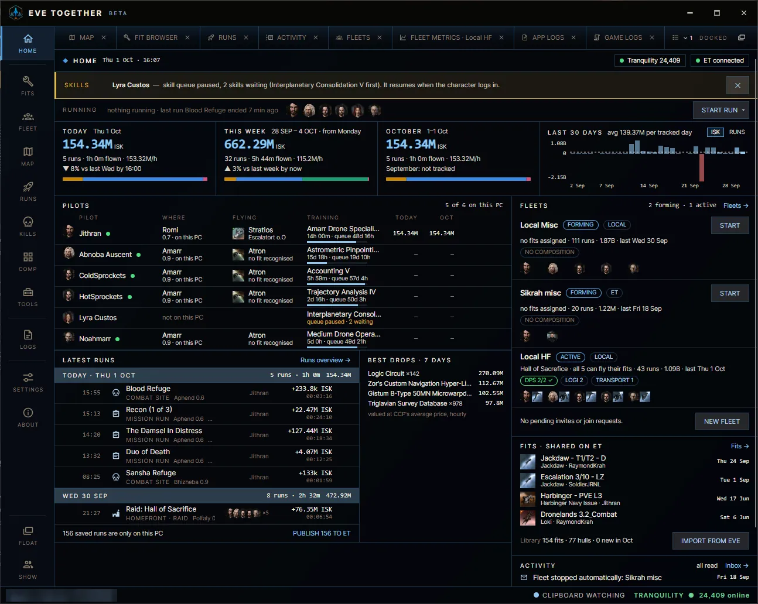
Task: Open the Game Logs tab
Action: pos(623,37)
